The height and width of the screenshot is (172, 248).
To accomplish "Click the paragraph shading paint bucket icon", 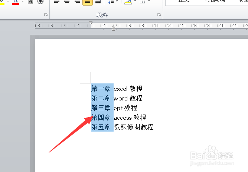I will pyautogui.click(x=128, y=2).
